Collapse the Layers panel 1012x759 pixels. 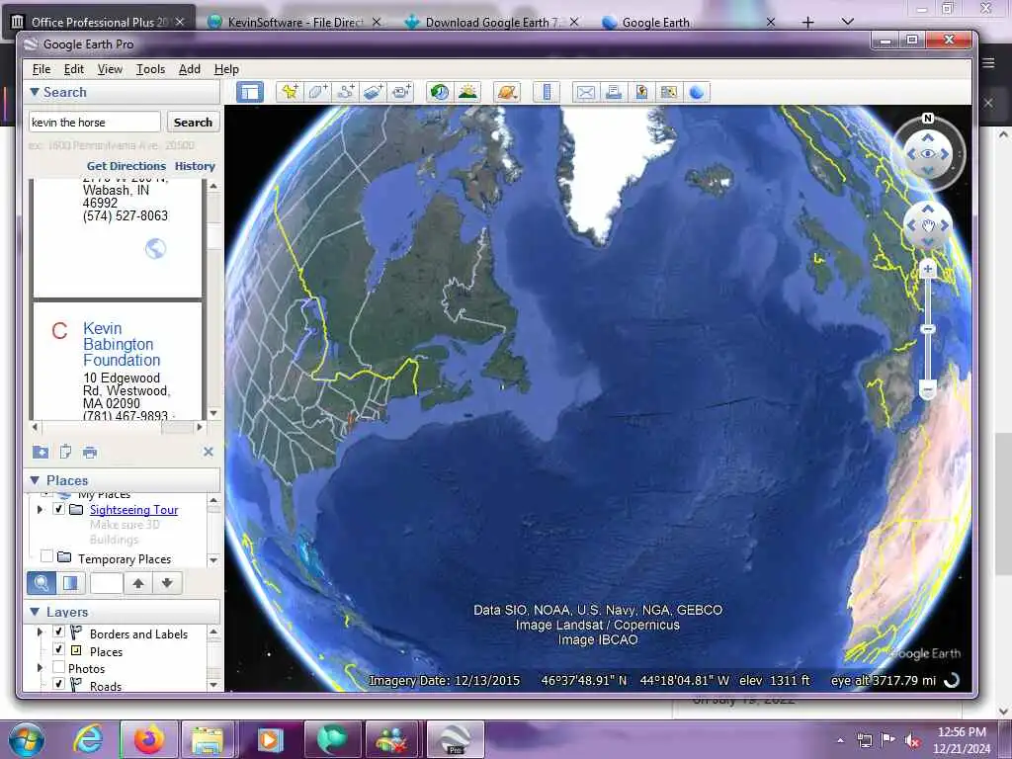35,611
